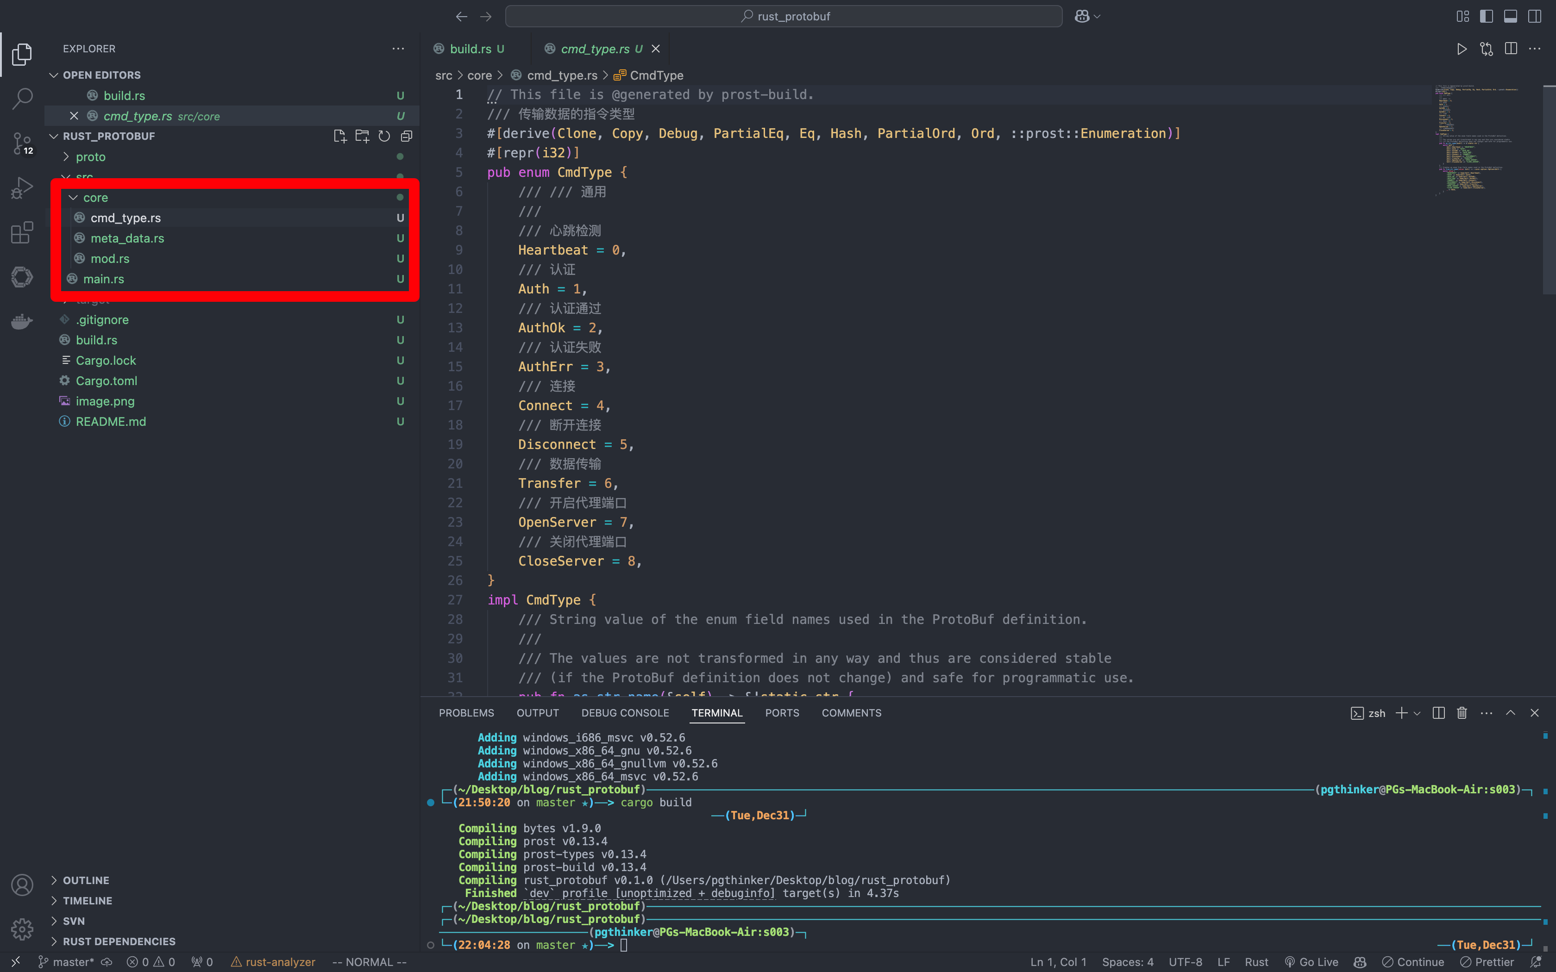Go forward using navigation arrow

tap(485, 16)
